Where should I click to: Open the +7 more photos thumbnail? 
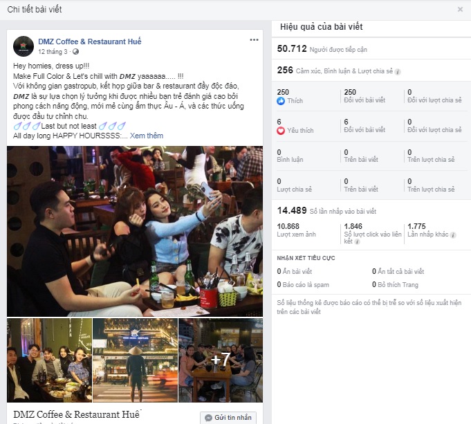point(221,360)
